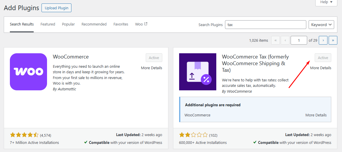
Task: Click the first page pagination arrow
Action: [x=276, y=40]
